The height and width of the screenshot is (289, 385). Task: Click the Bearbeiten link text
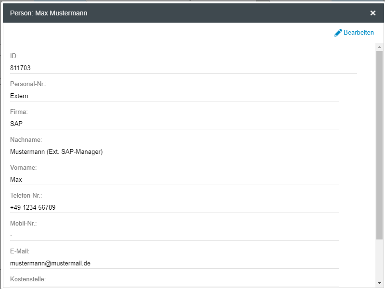(359, 33)
